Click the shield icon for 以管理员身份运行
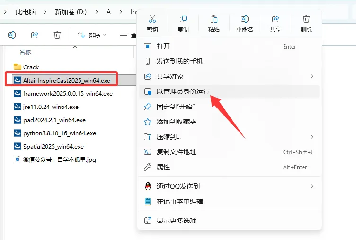Screen dimensions: 356x240 148,91
